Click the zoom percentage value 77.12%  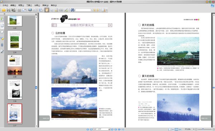coord(187,129)
